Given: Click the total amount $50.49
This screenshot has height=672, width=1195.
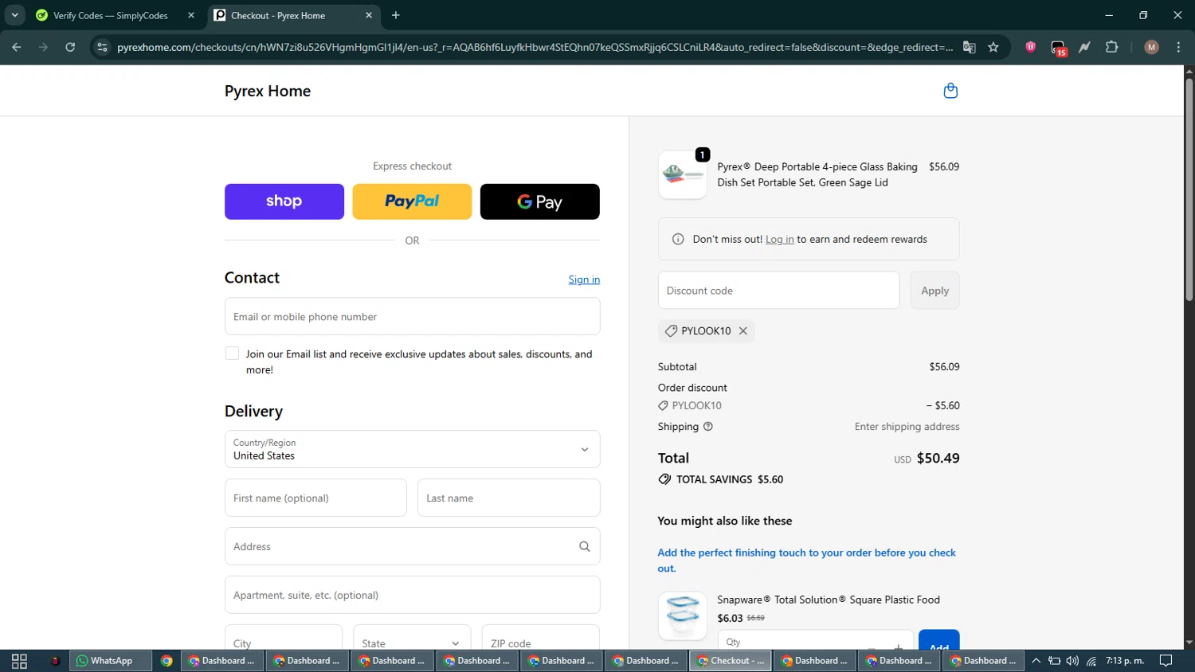Looking at the screenshot, I should coord(938,458).
